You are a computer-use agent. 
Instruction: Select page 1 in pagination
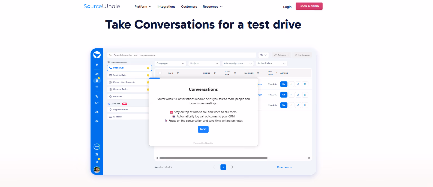click(223, 167)
